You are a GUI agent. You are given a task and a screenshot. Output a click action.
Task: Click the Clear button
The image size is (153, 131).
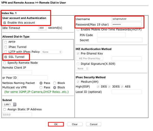(x=75, y=124)
